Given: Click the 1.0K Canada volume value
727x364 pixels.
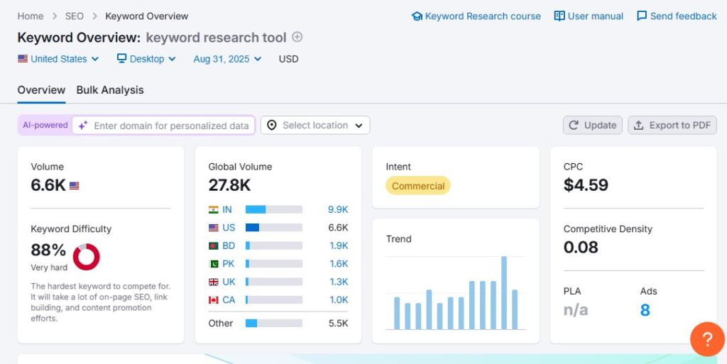Looking at the screenshot, I should (339, 300).
